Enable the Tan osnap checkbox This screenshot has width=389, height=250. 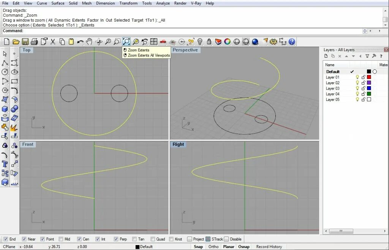coord(134,239)
